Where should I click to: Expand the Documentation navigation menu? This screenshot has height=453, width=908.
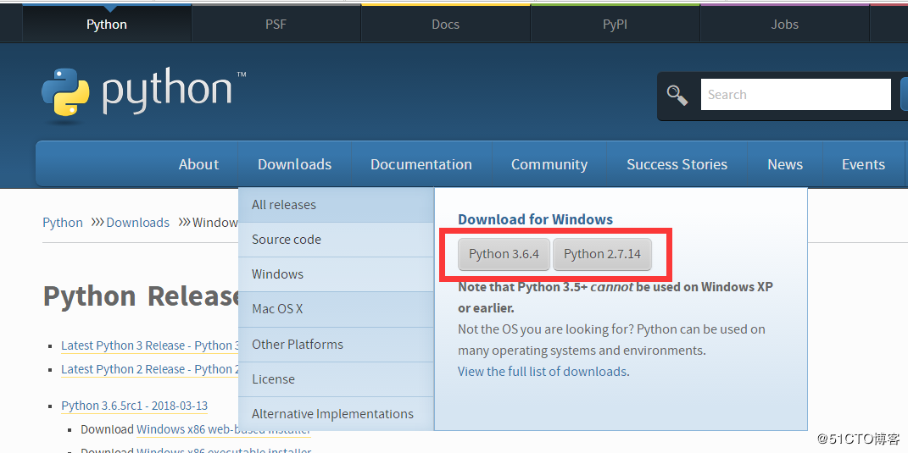pyautogui.click(x=421, y=164)
